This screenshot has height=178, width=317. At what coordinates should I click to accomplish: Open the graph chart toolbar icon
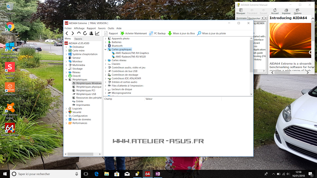(x=97, y=33)
